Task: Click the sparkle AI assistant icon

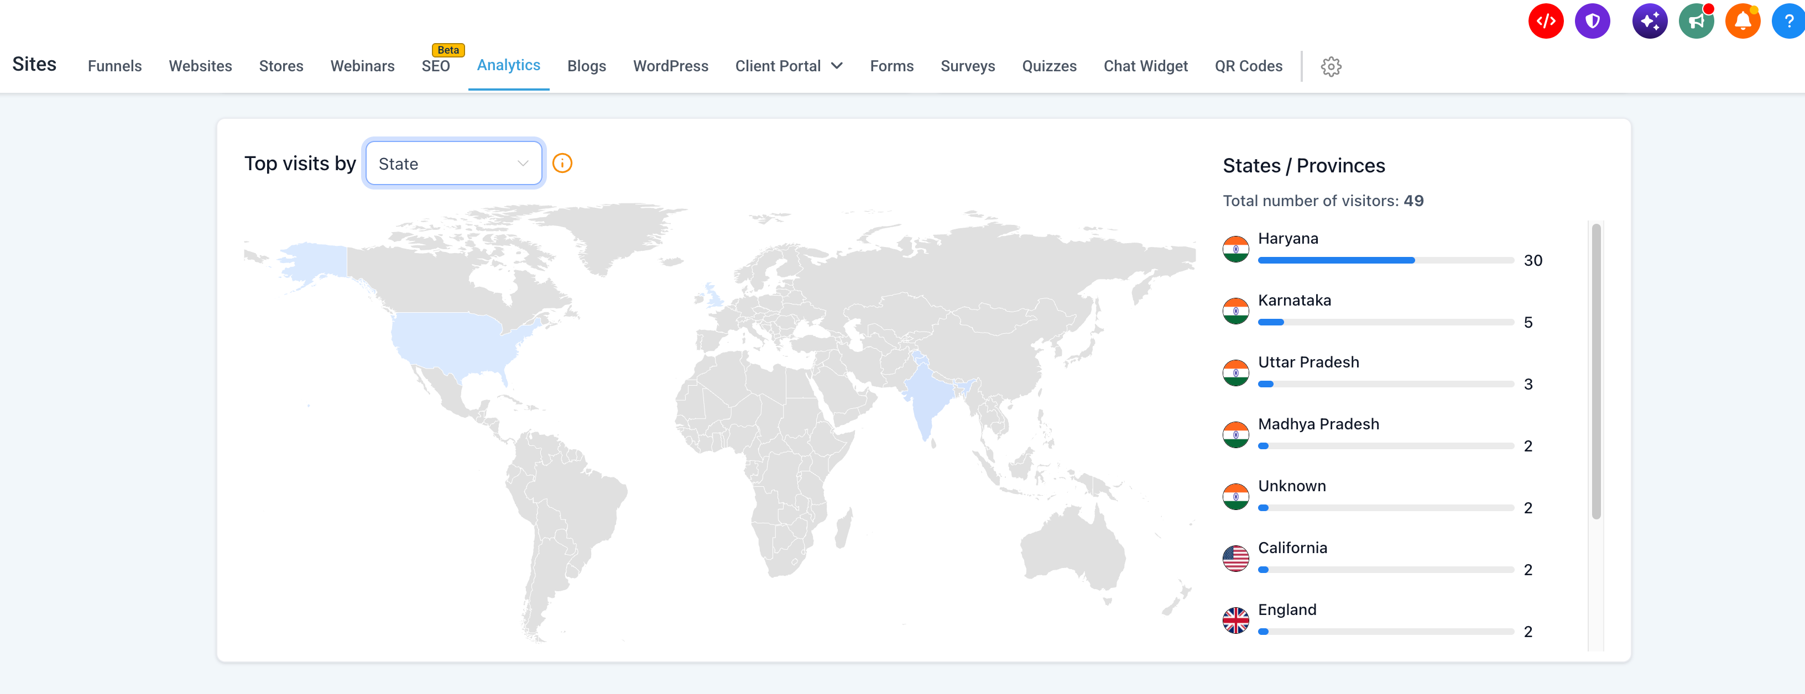Action: [x=1650, y=21]
